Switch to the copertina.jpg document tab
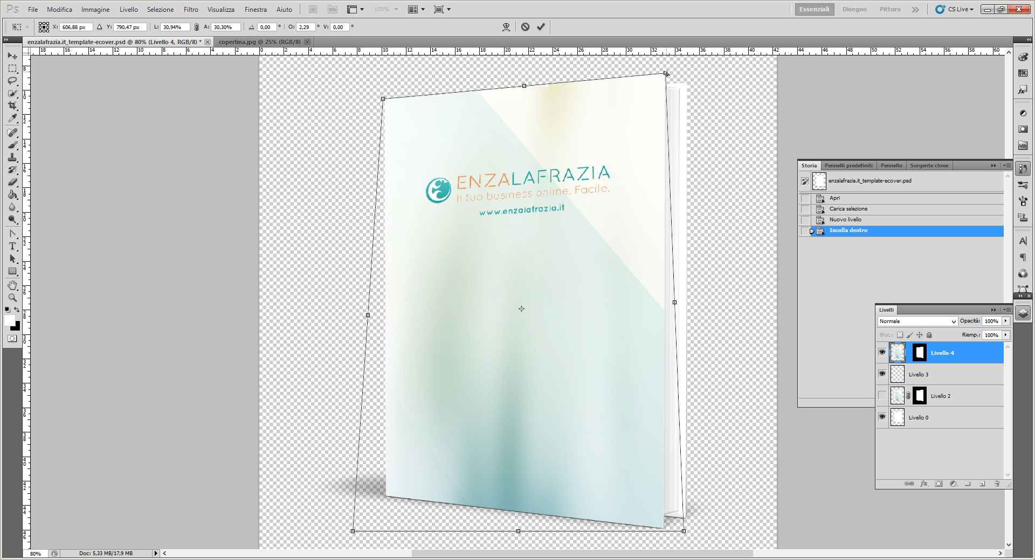This screenshot has width=1035, height=560. click(x=259, y=42)
